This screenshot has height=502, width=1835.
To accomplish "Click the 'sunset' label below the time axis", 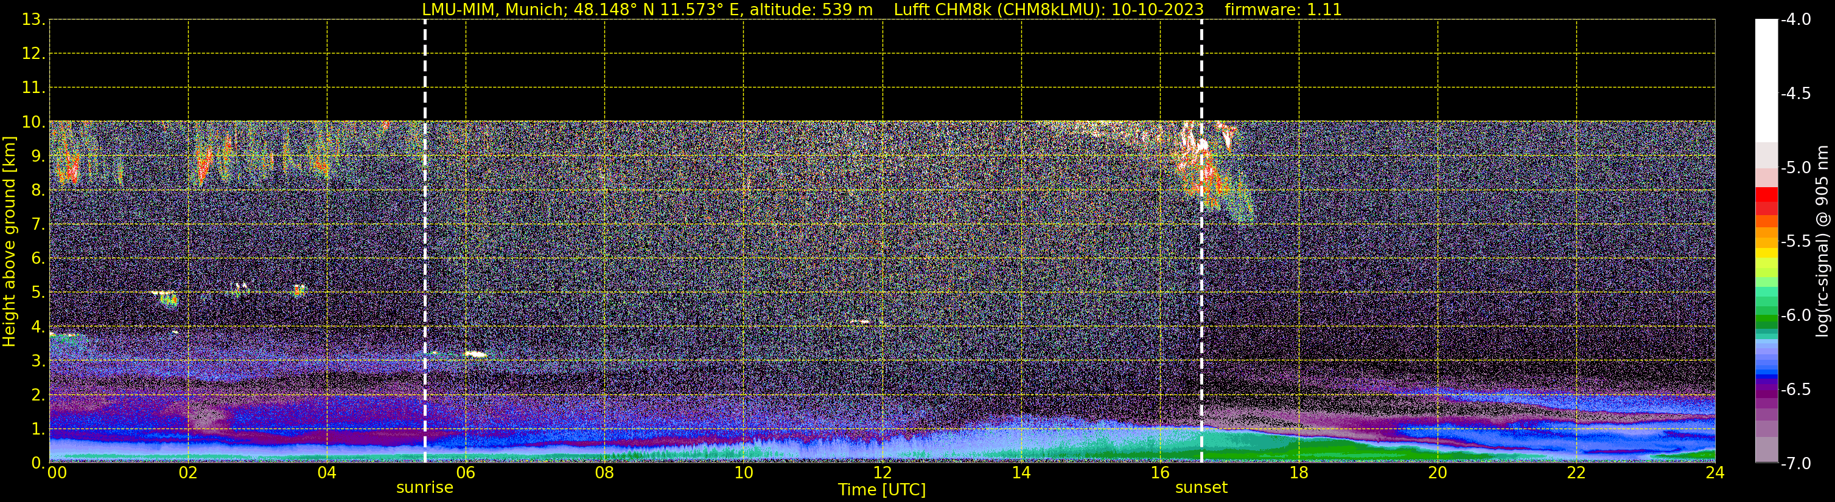I will click(1201, 488).
